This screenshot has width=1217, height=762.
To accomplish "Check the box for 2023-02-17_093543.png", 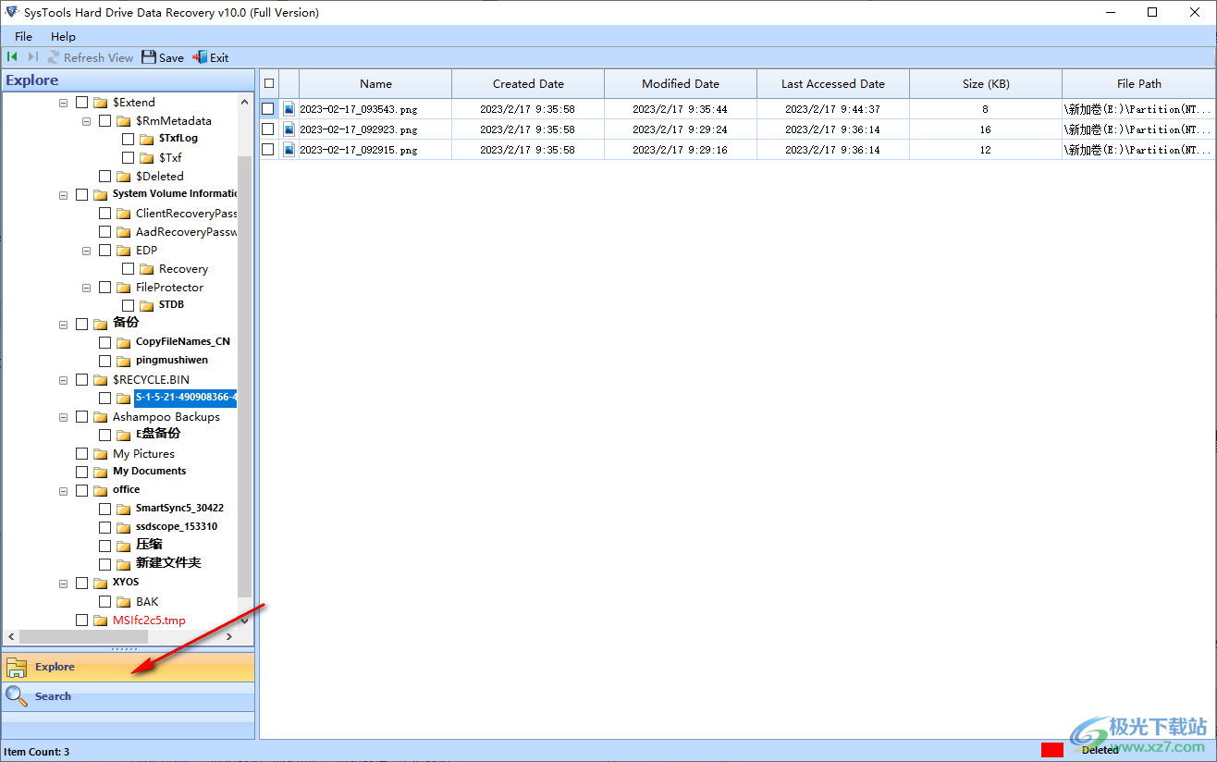I will click(268, 109).
